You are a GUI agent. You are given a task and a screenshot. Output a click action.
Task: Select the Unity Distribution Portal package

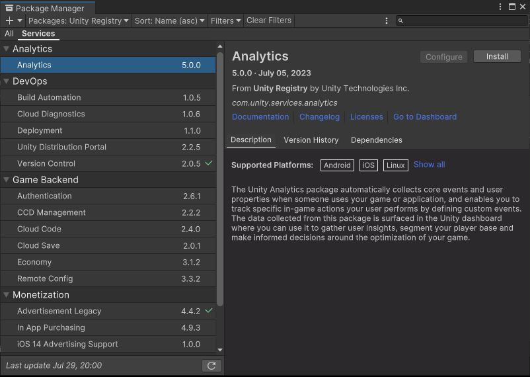coord(108,147)
